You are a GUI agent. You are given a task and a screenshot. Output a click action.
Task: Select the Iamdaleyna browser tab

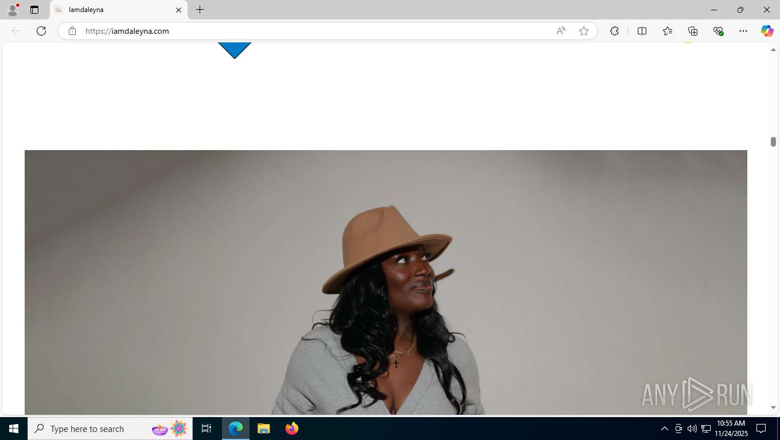point(119,10)
